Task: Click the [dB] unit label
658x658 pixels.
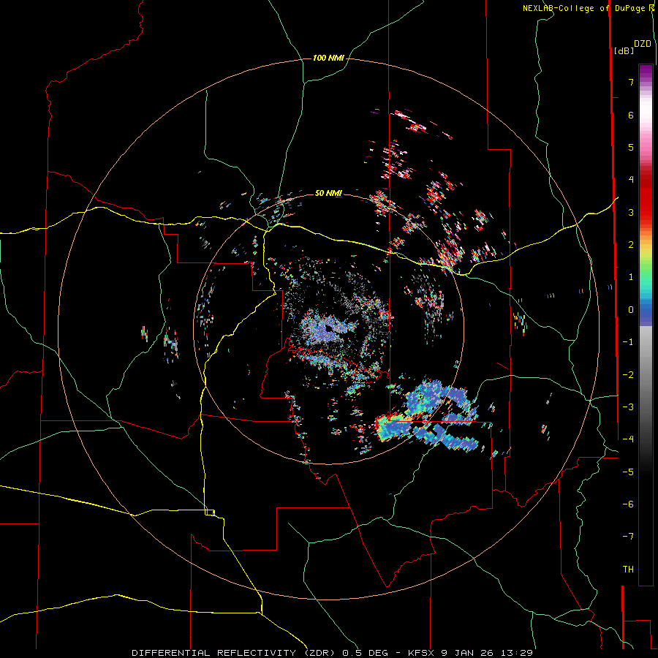Action: coord(624,50)
